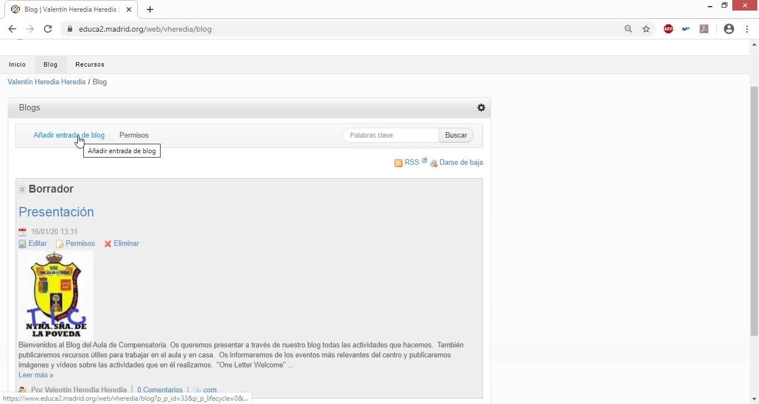Open the ABP adblock extension
This screenshot has height=404, width=759.
[x=668, y=29]
